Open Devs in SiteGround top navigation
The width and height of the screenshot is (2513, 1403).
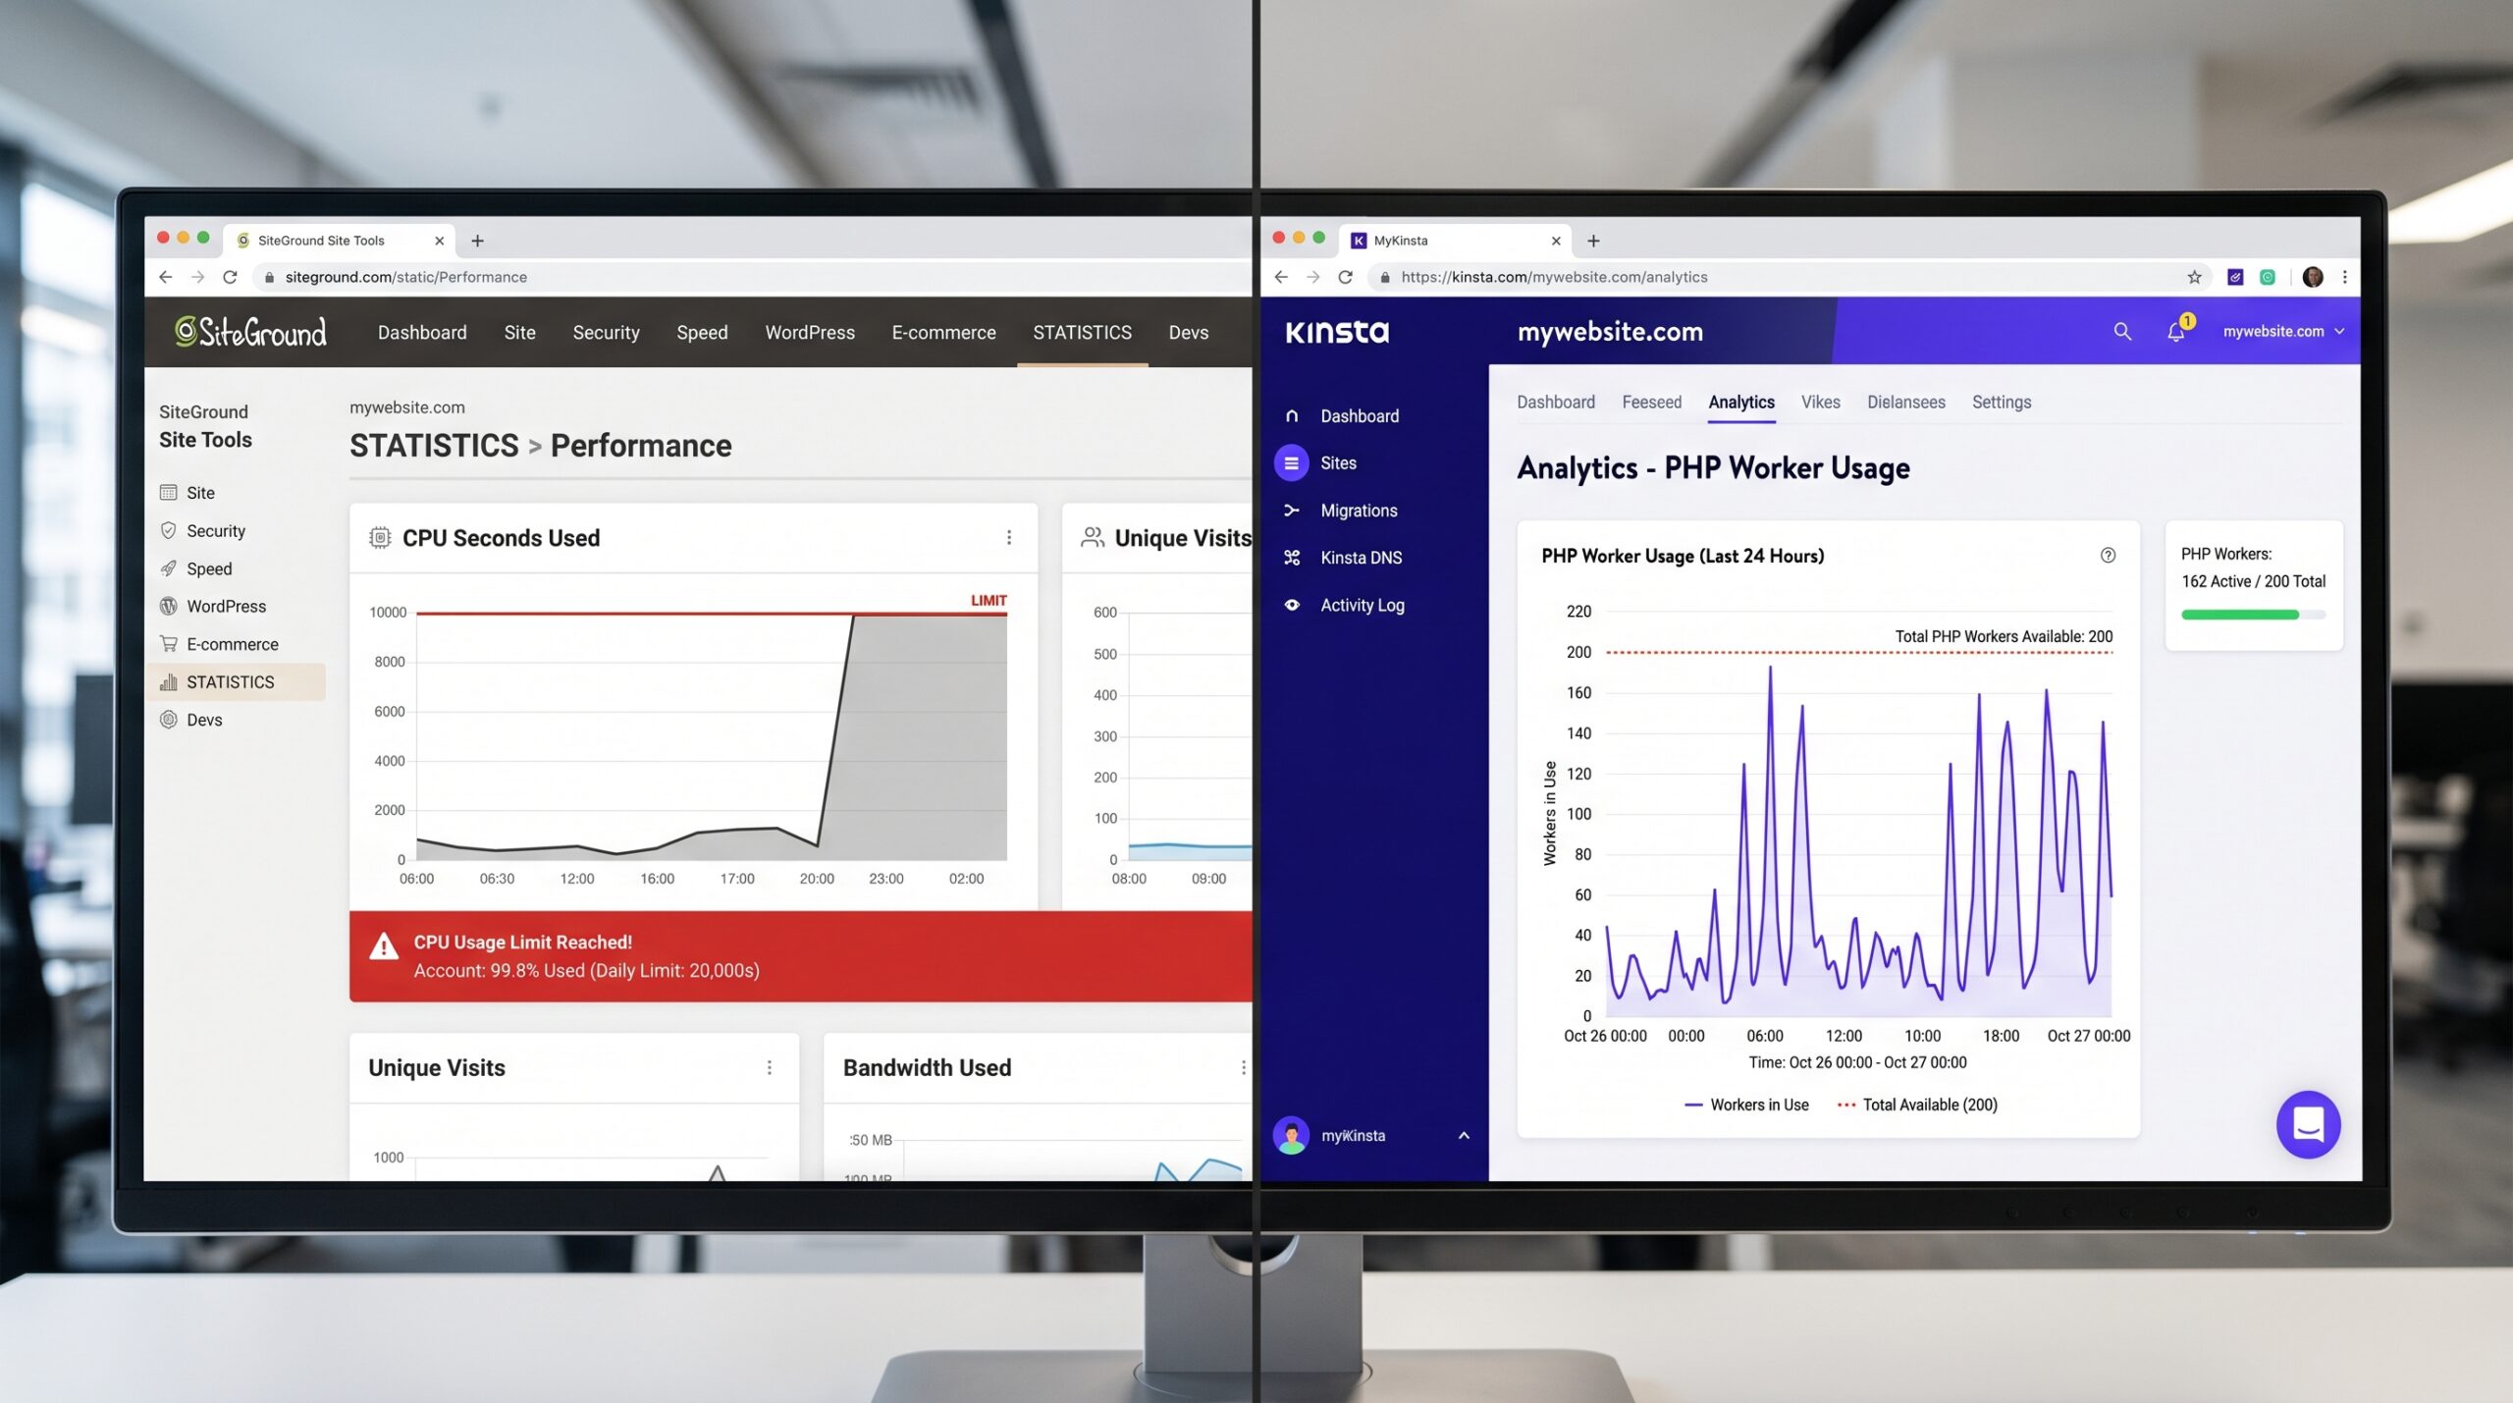coord(1188,333)
